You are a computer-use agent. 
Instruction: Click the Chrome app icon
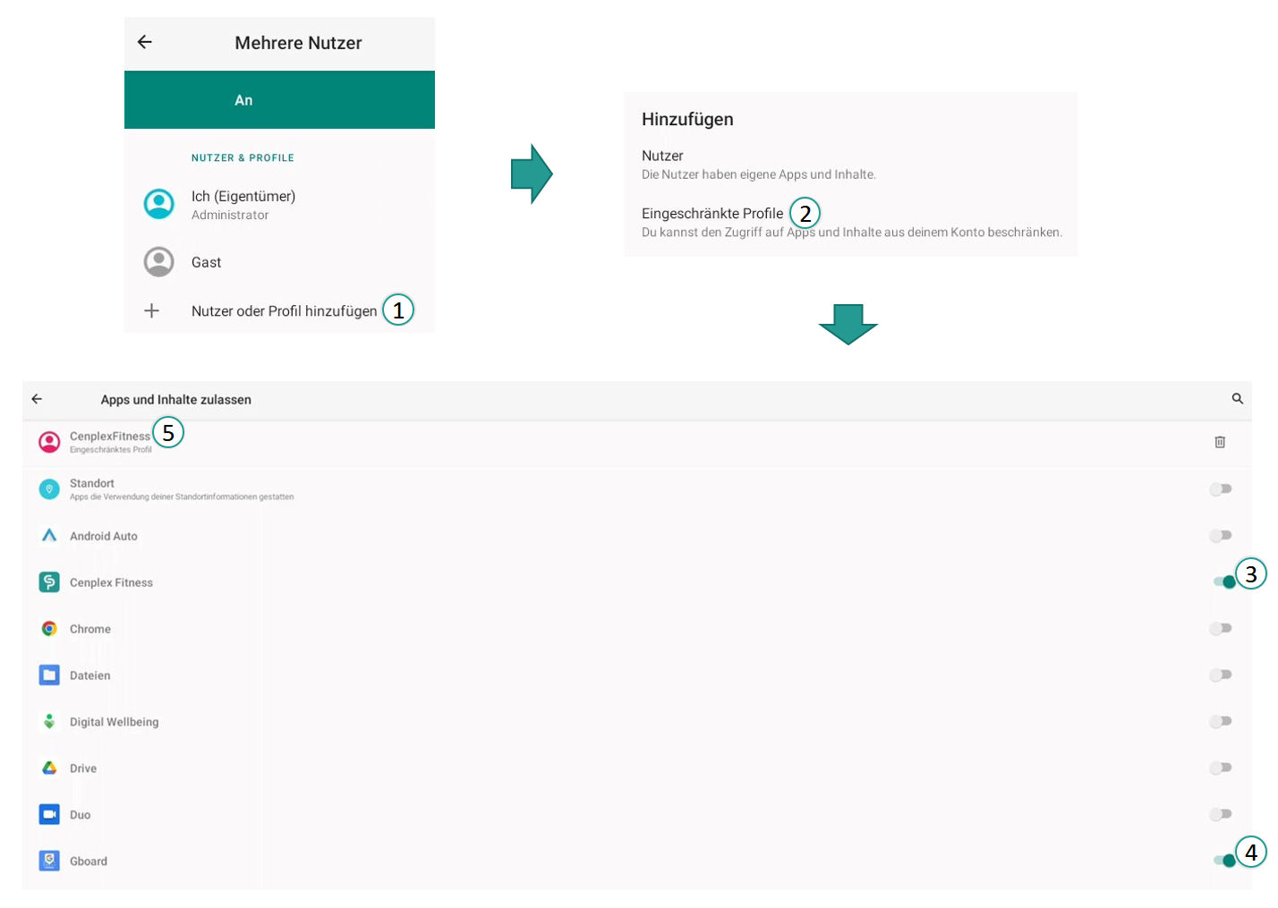tap(49, 629)
